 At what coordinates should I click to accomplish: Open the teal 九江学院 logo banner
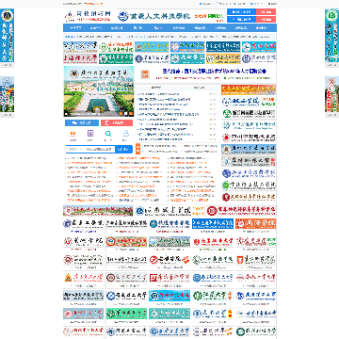pos(187,58)
